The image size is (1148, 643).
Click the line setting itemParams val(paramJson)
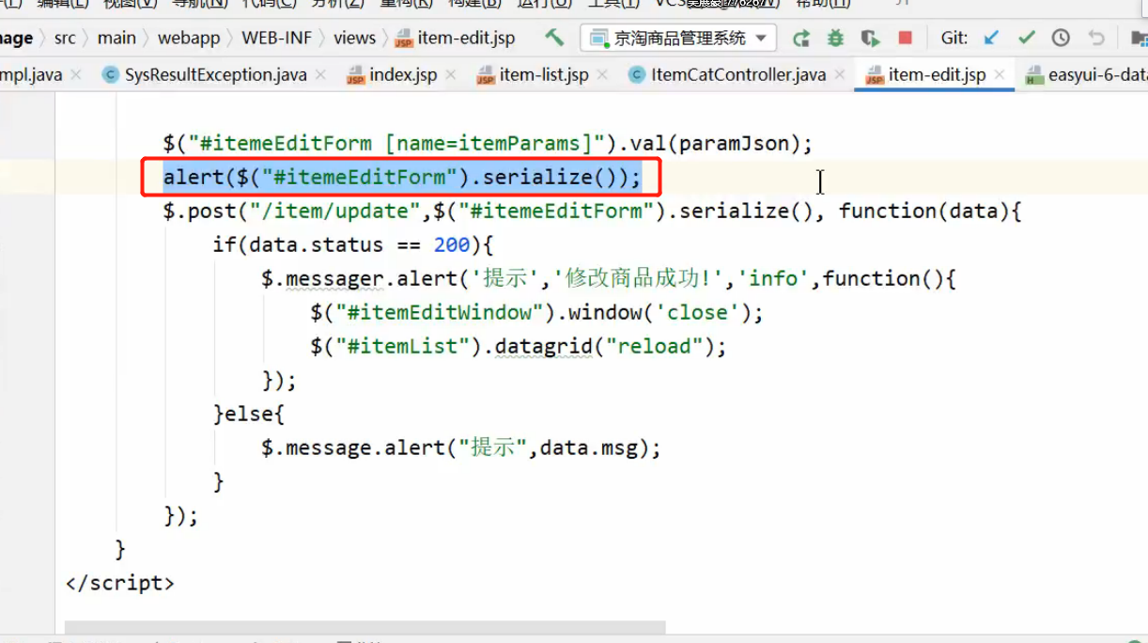(488, 143)
